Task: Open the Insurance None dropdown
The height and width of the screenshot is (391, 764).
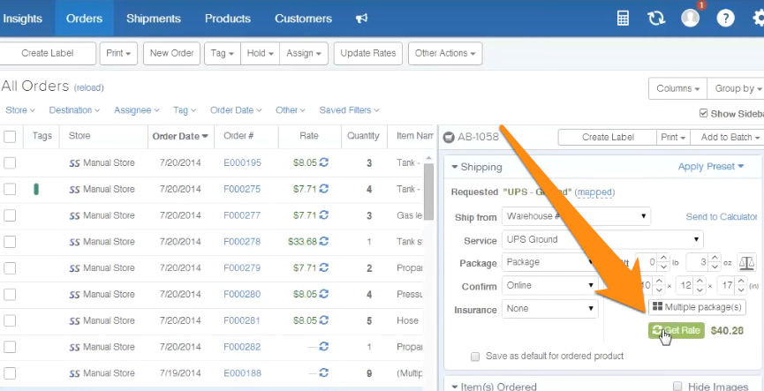Action: click(550, 309)
